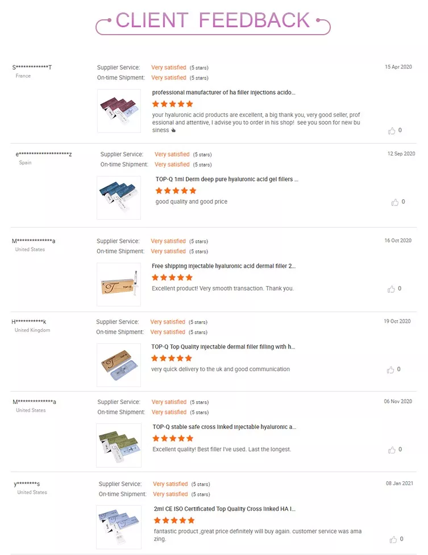Click thumbs-up on United Kingdom review
Image resolution: width=428 pixels, height=555 pixels.
point(390,369)
